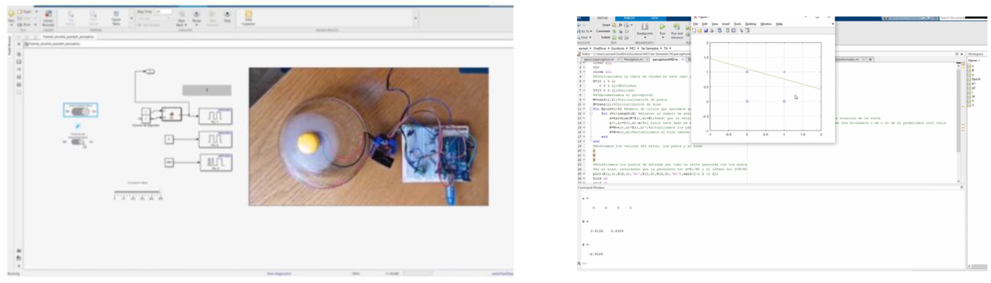This screenshot has height=283, width=991.
Task: Click Escritorio in MATLAB folder path
Action: pos(617,48)
